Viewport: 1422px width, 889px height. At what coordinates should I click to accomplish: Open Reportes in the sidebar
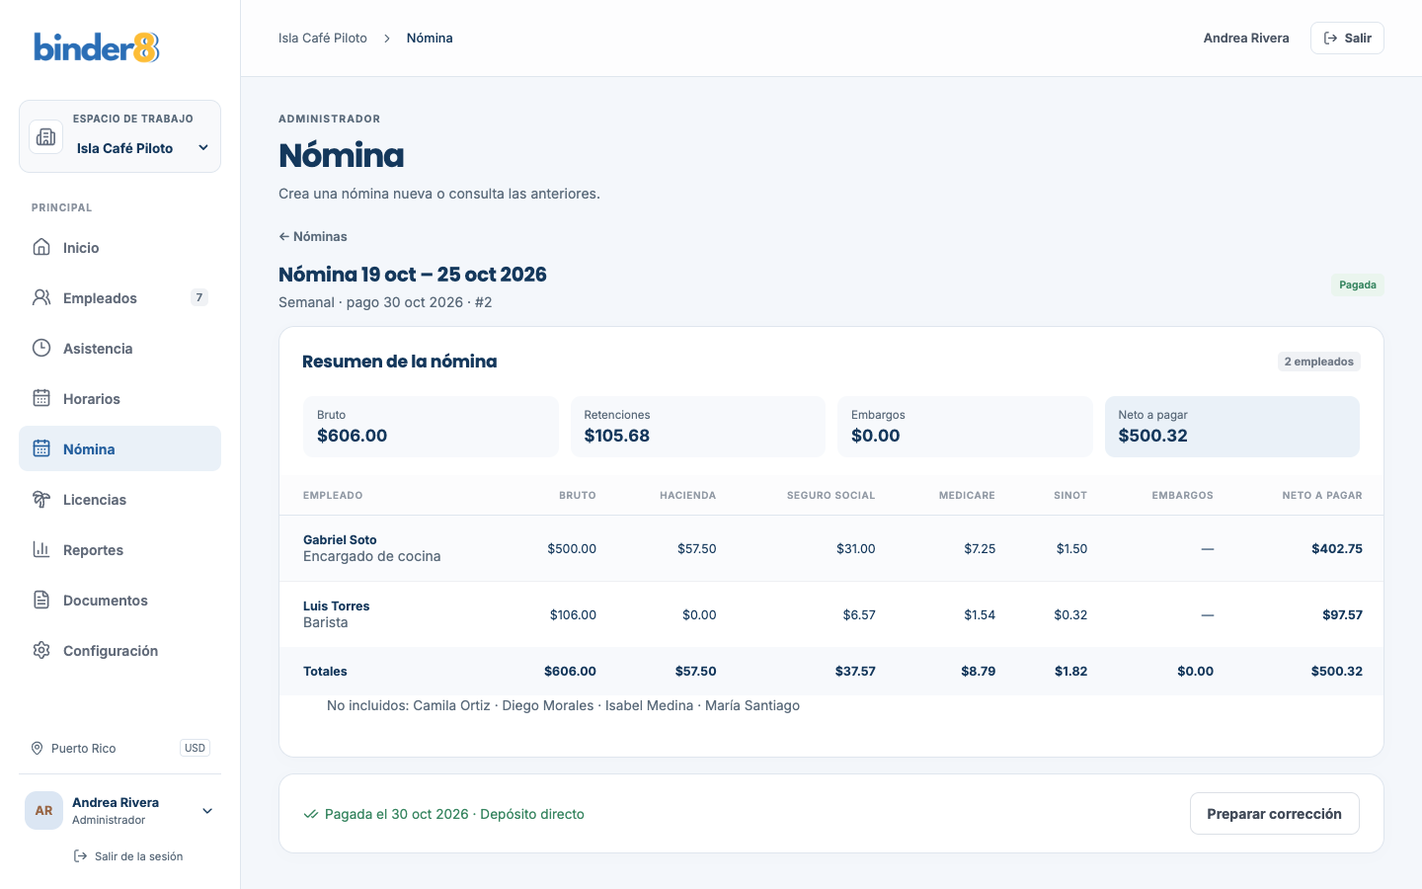(x=119, y=549)
